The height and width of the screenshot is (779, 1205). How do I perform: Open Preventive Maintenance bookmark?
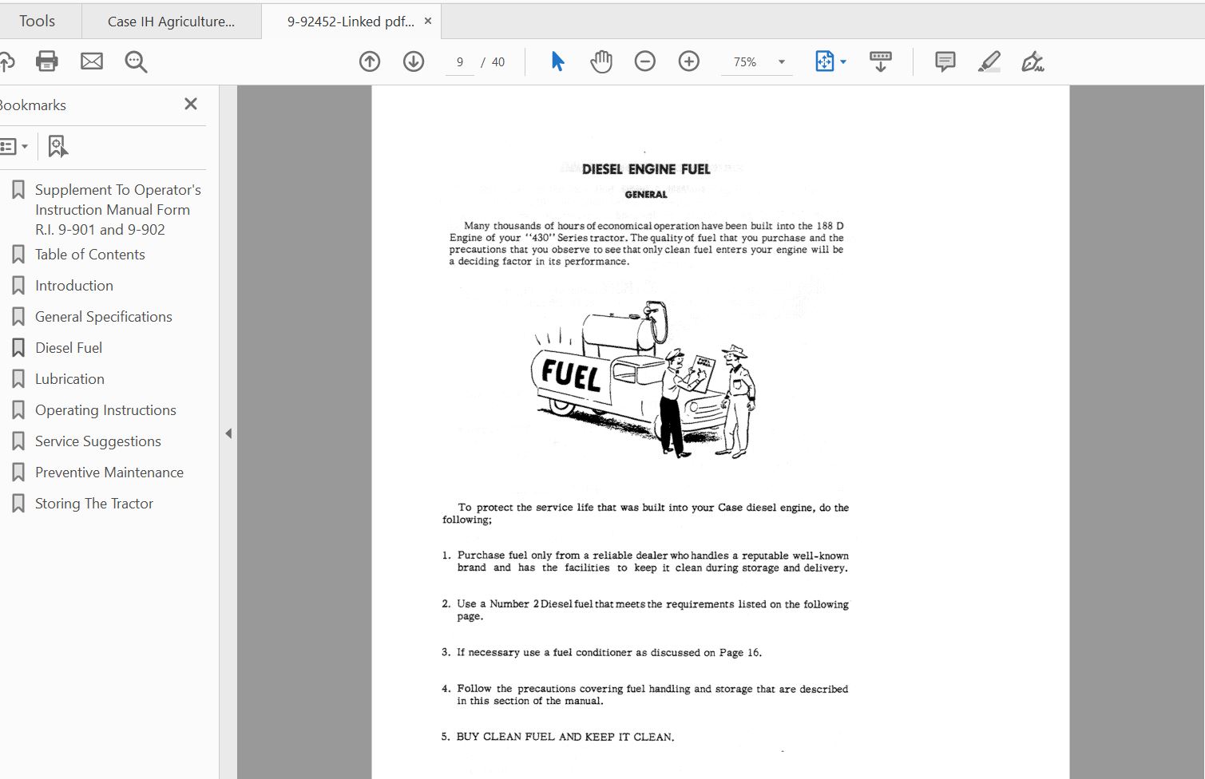[x=109, y=473]
